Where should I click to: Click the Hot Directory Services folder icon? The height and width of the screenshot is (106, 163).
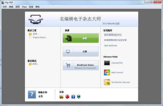coord(107,82)
